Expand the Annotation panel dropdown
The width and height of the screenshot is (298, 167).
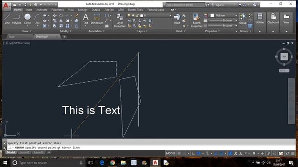[x=96, y=31]
